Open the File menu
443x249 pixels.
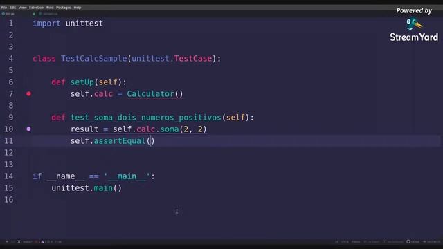tap(4, 8)
